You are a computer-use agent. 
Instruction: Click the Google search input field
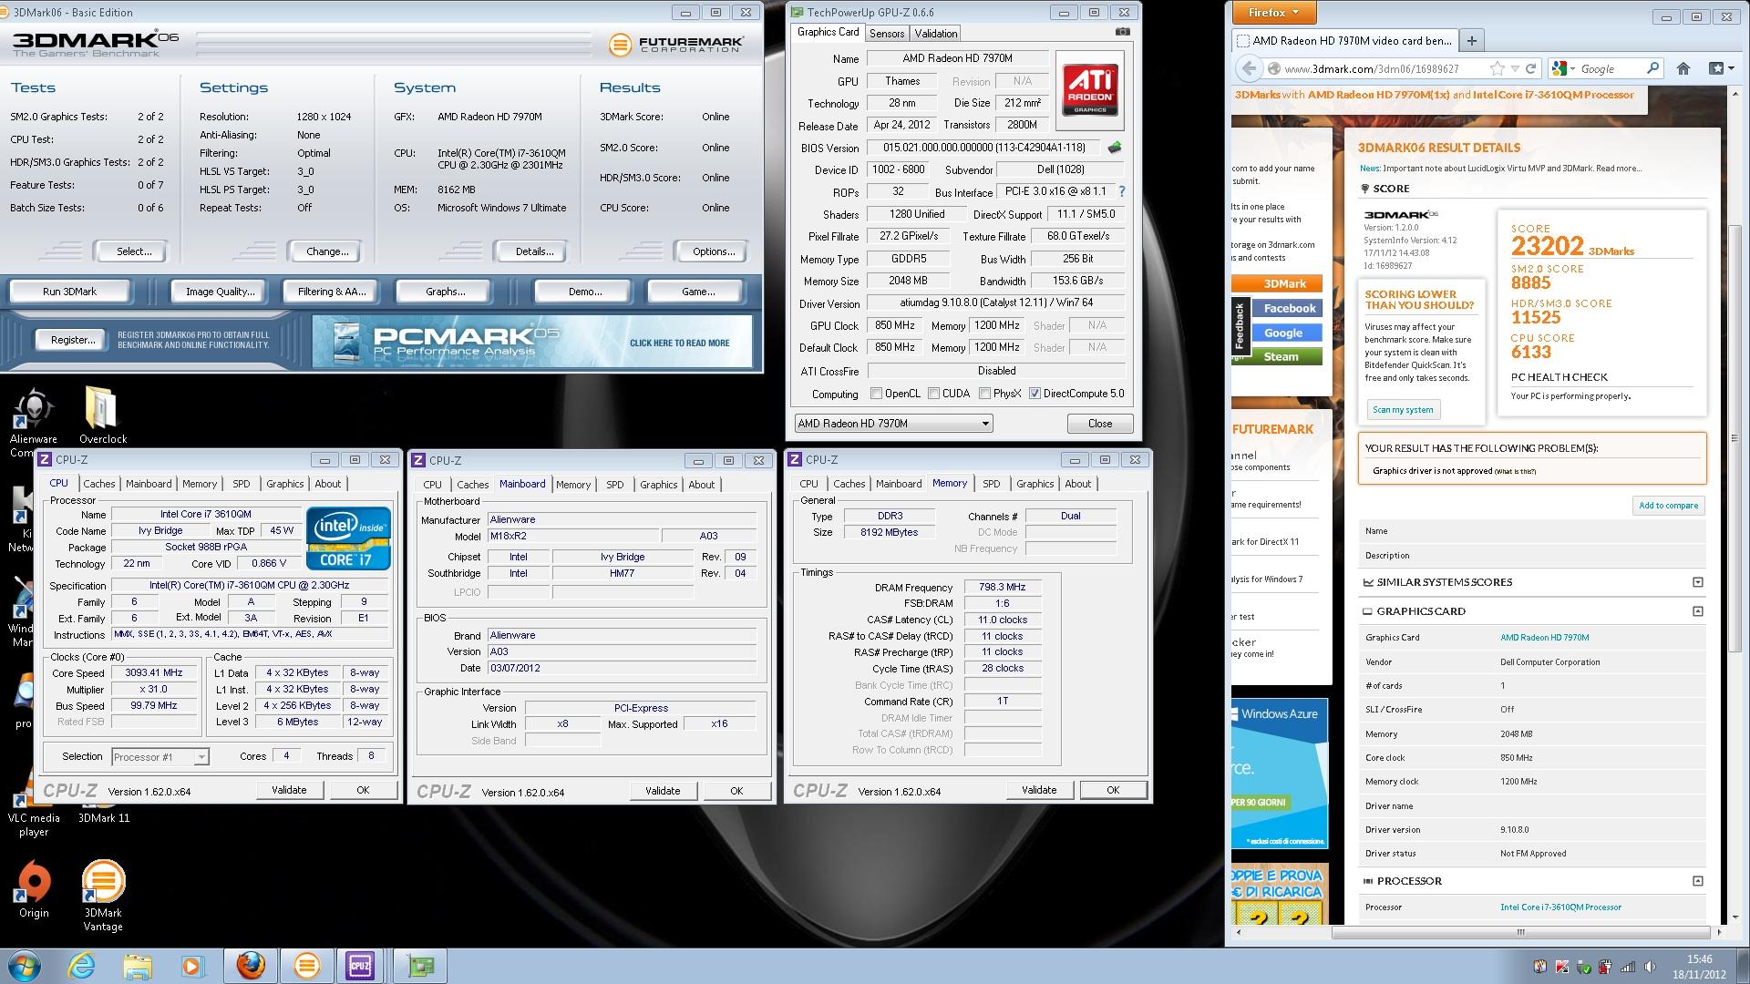tap(1609, 68)
